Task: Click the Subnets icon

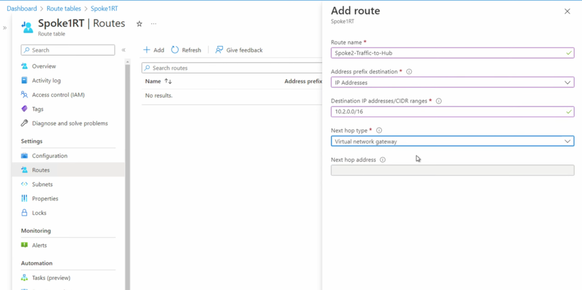Action: click(x=24, y=184)
